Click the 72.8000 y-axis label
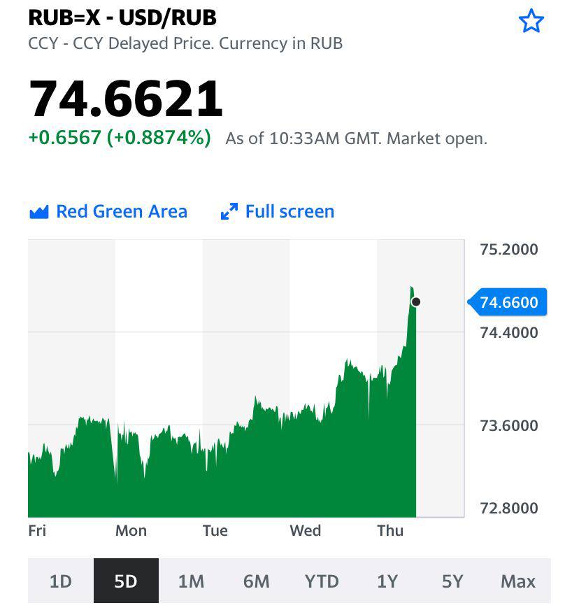 (x=508, y=508)
